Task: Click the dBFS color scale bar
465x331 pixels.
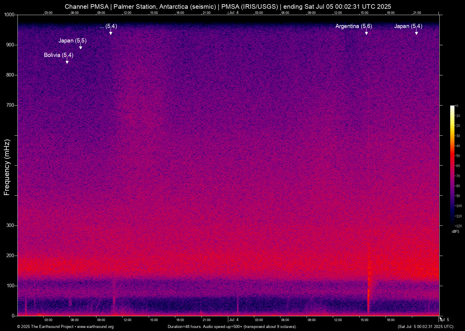Action: [452, 165]
